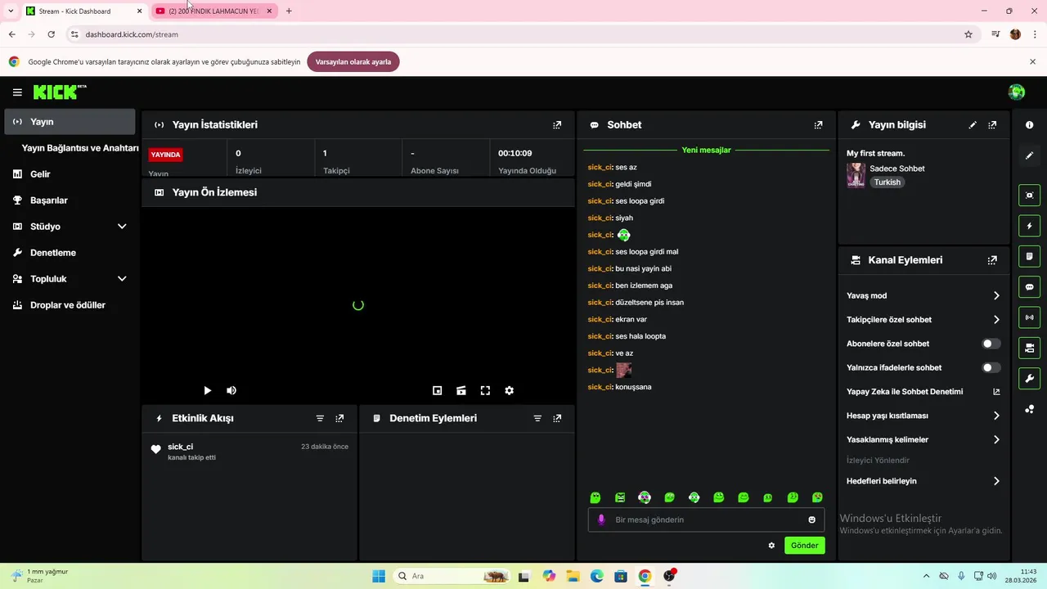The width and height of the screenshot is (1047, 589).
Task: Open Windows Start menu
Action: tap(379, 576)
